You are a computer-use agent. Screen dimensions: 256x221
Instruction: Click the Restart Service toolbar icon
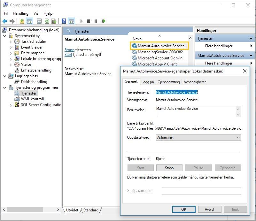pyautogui.click(x=103, y=21)
